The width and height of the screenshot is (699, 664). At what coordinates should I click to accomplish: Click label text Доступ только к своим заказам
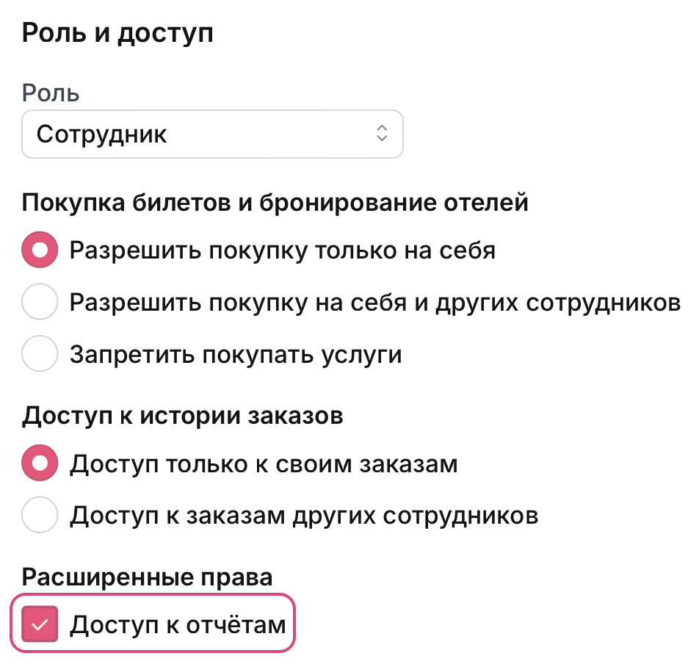click(x=264, y=463)
